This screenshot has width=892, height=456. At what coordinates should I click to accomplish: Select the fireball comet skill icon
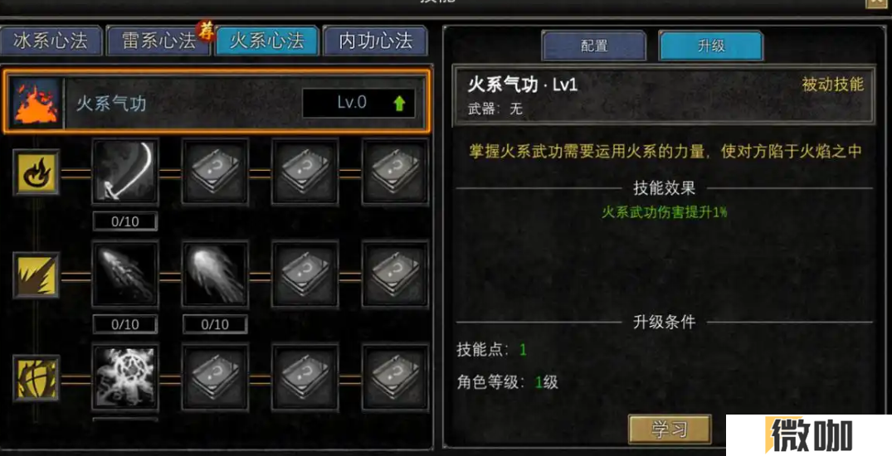(215, 274)
